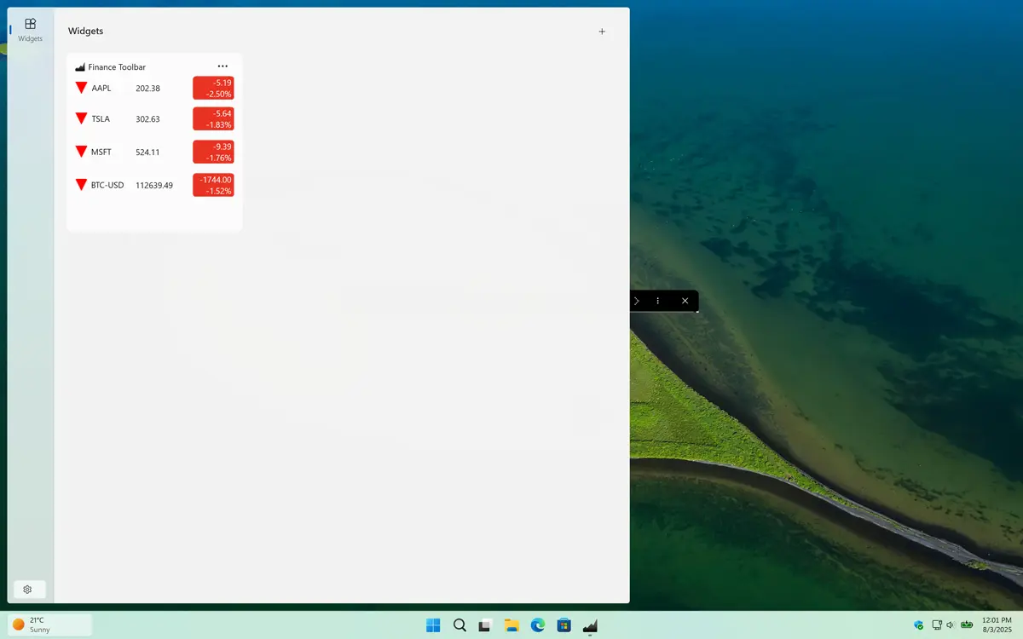Screen dimensions: 1023x639
Task: Select the BTC-USD ticker symbol
Action: coord(107,185)
